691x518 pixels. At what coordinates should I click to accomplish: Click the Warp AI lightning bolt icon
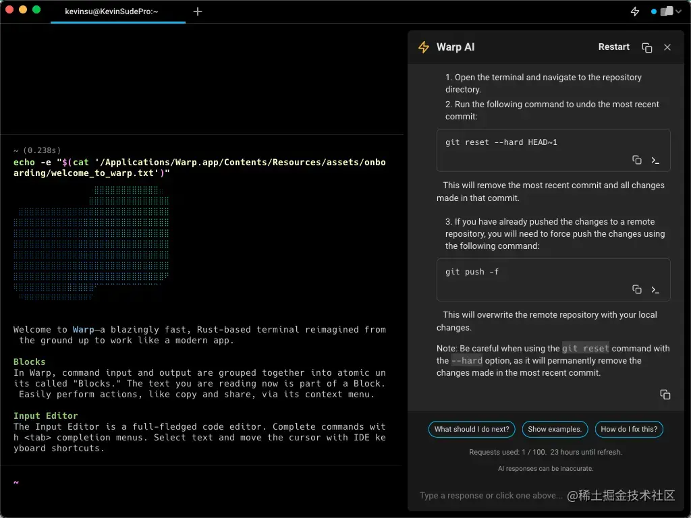(x=423, y=47)
